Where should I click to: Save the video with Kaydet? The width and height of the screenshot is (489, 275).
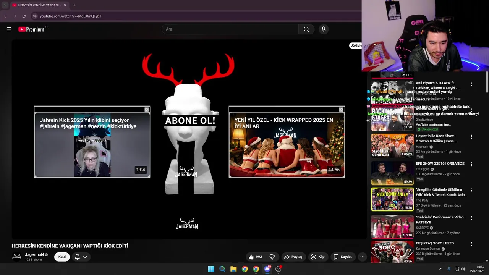[342, 257]
